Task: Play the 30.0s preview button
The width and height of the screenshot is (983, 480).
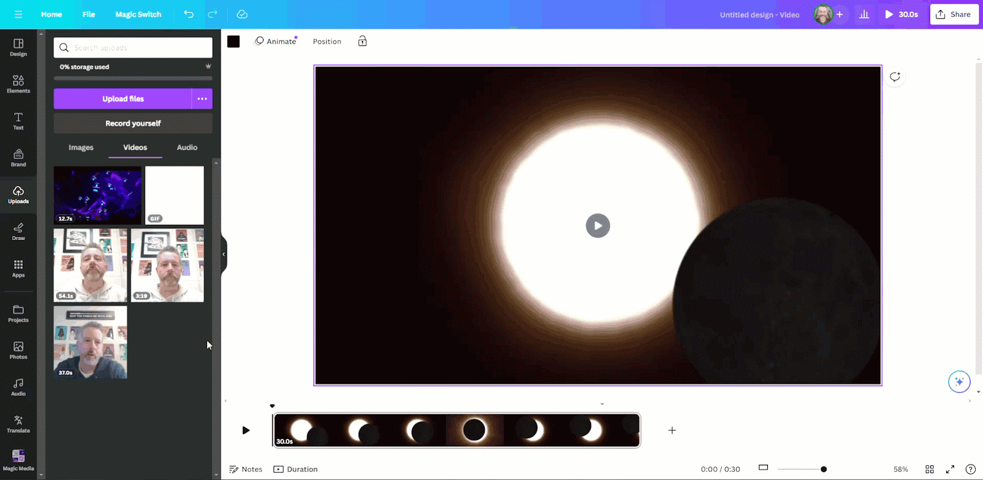Action: pos(901,14)
